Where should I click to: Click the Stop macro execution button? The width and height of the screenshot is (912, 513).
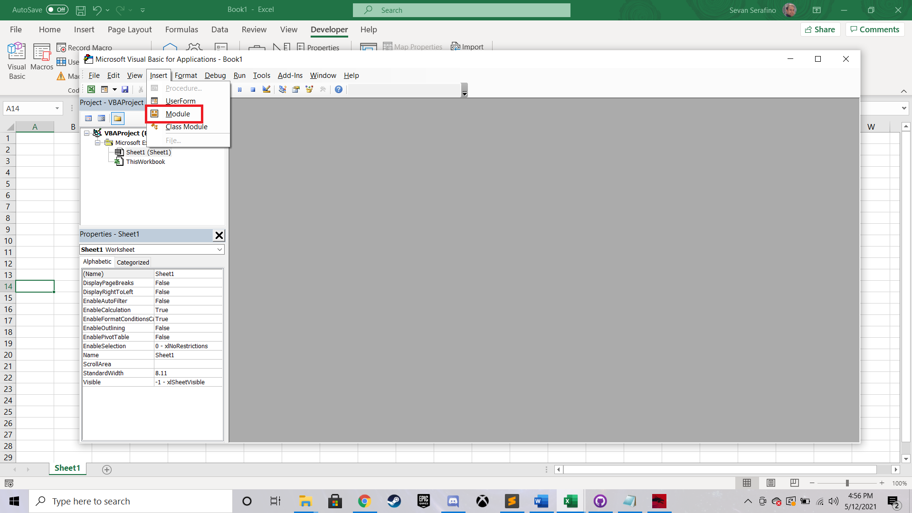252,89
